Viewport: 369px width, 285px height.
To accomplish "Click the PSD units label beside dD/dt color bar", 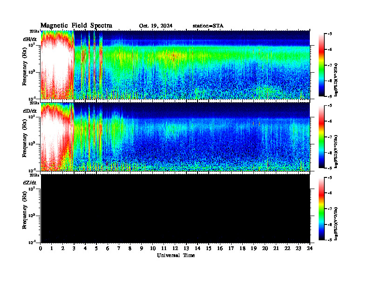I will click(336, 151).
